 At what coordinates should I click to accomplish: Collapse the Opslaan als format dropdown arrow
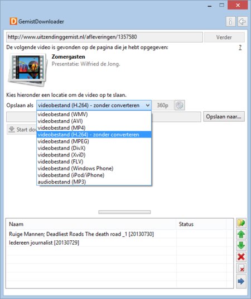(147, 105)
